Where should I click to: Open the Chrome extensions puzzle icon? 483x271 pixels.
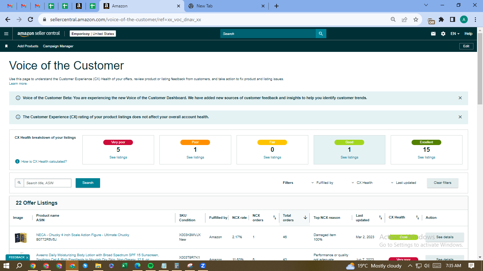(441, 19)
